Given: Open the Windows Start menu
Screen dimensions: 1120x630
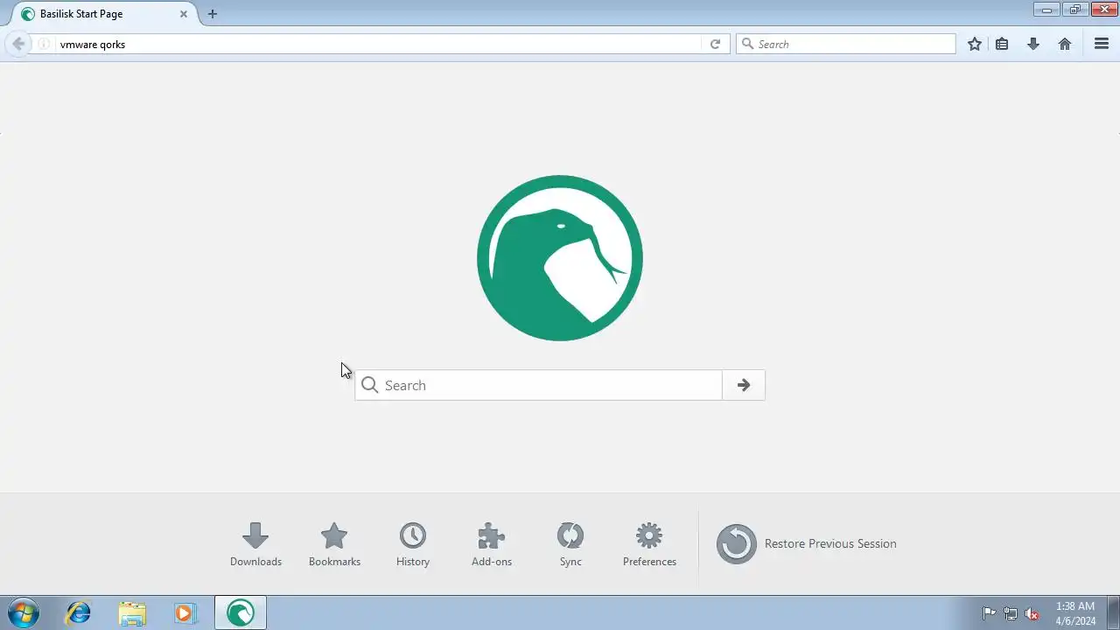Looking at the screenshot, I should coord(24,612).
